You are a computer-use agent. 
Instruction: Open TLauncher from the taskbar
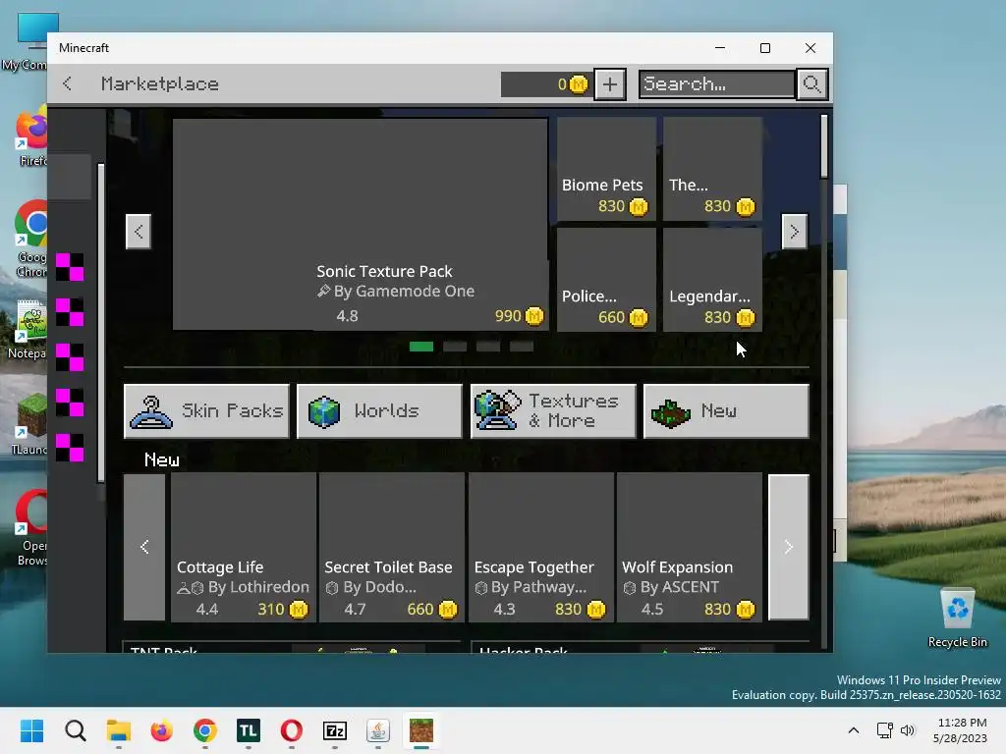tap(249, 730)
